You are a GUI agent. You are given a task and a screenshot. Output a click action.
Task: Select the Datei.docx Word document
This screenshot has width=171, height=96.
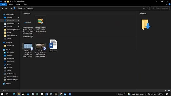(53, 46)
